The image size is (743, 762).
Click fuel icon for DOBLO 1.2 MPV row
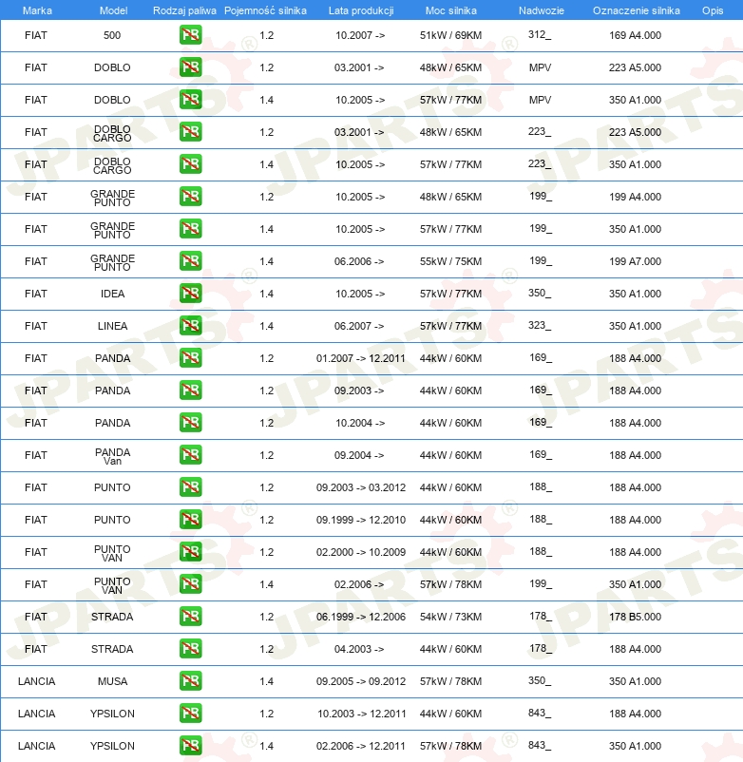pos(190,67)
